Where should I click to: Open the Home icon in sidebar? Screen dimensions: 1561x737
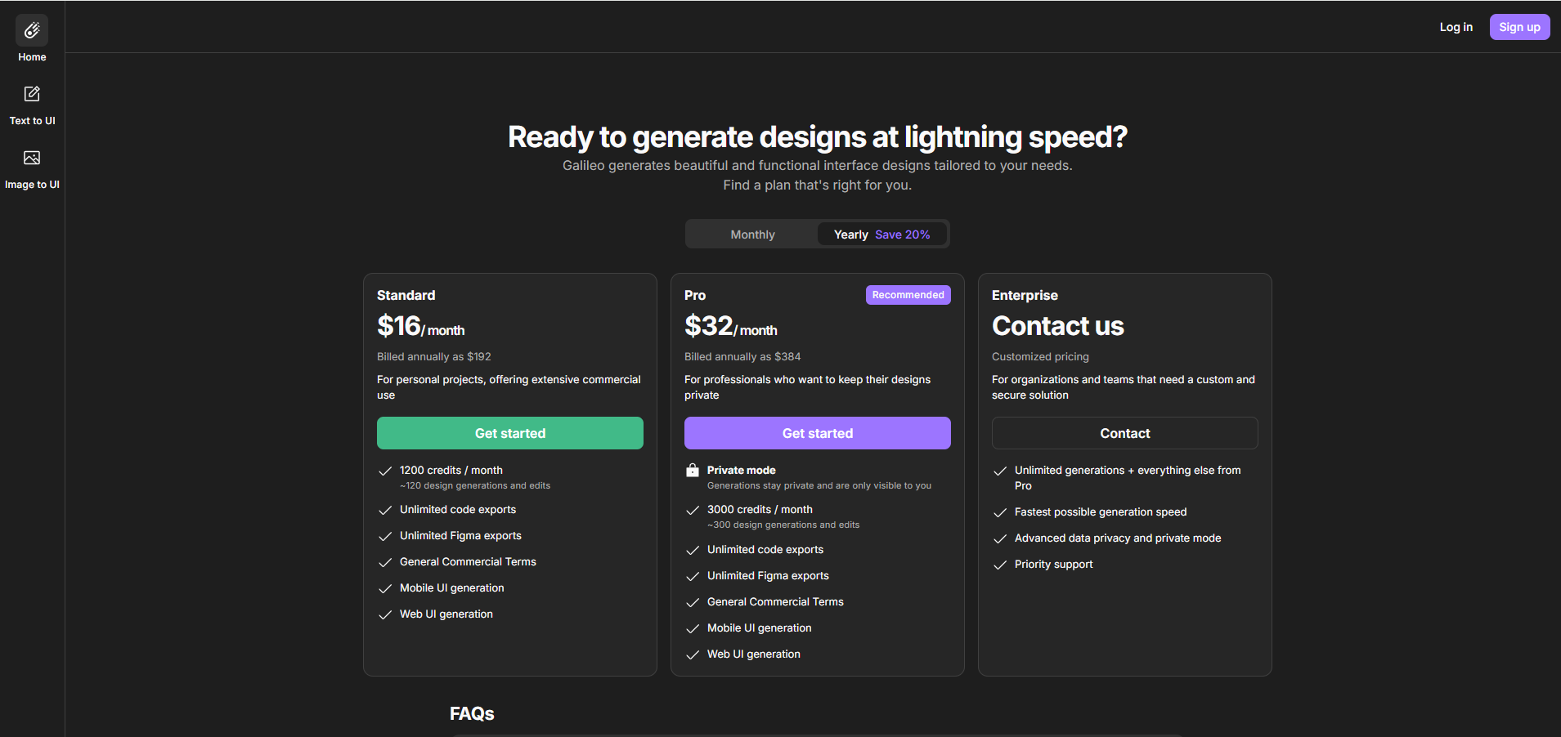pos(32,30)
